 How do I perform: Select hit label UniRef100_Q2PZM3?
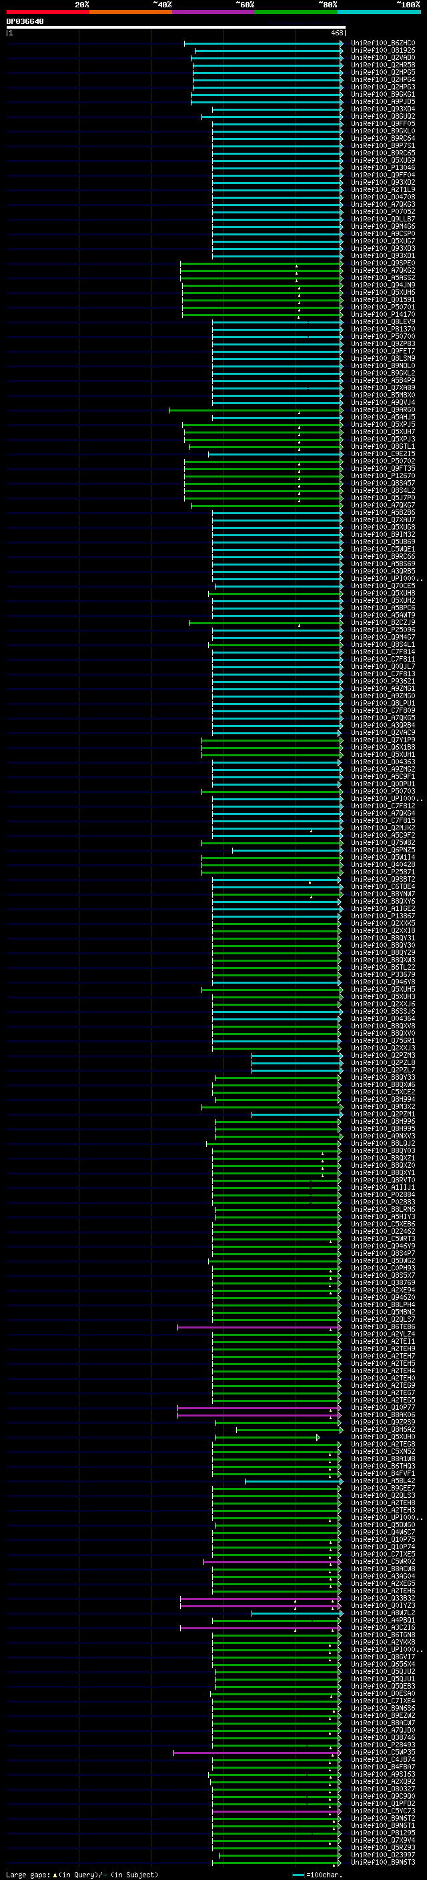tap(383, 1055)
